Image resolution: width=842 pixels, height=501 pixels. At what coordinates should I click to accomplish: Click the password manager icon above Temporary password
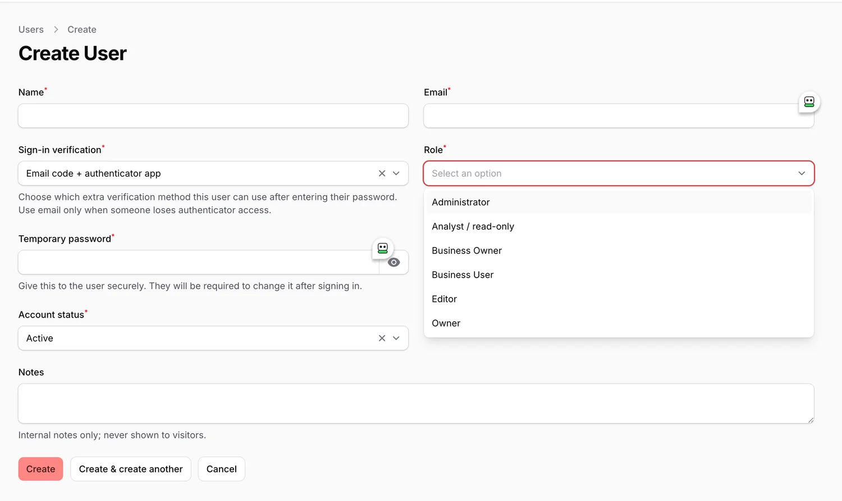(383, 248)
